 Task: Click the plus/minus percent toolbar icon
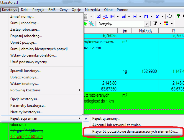coord(106,17)
